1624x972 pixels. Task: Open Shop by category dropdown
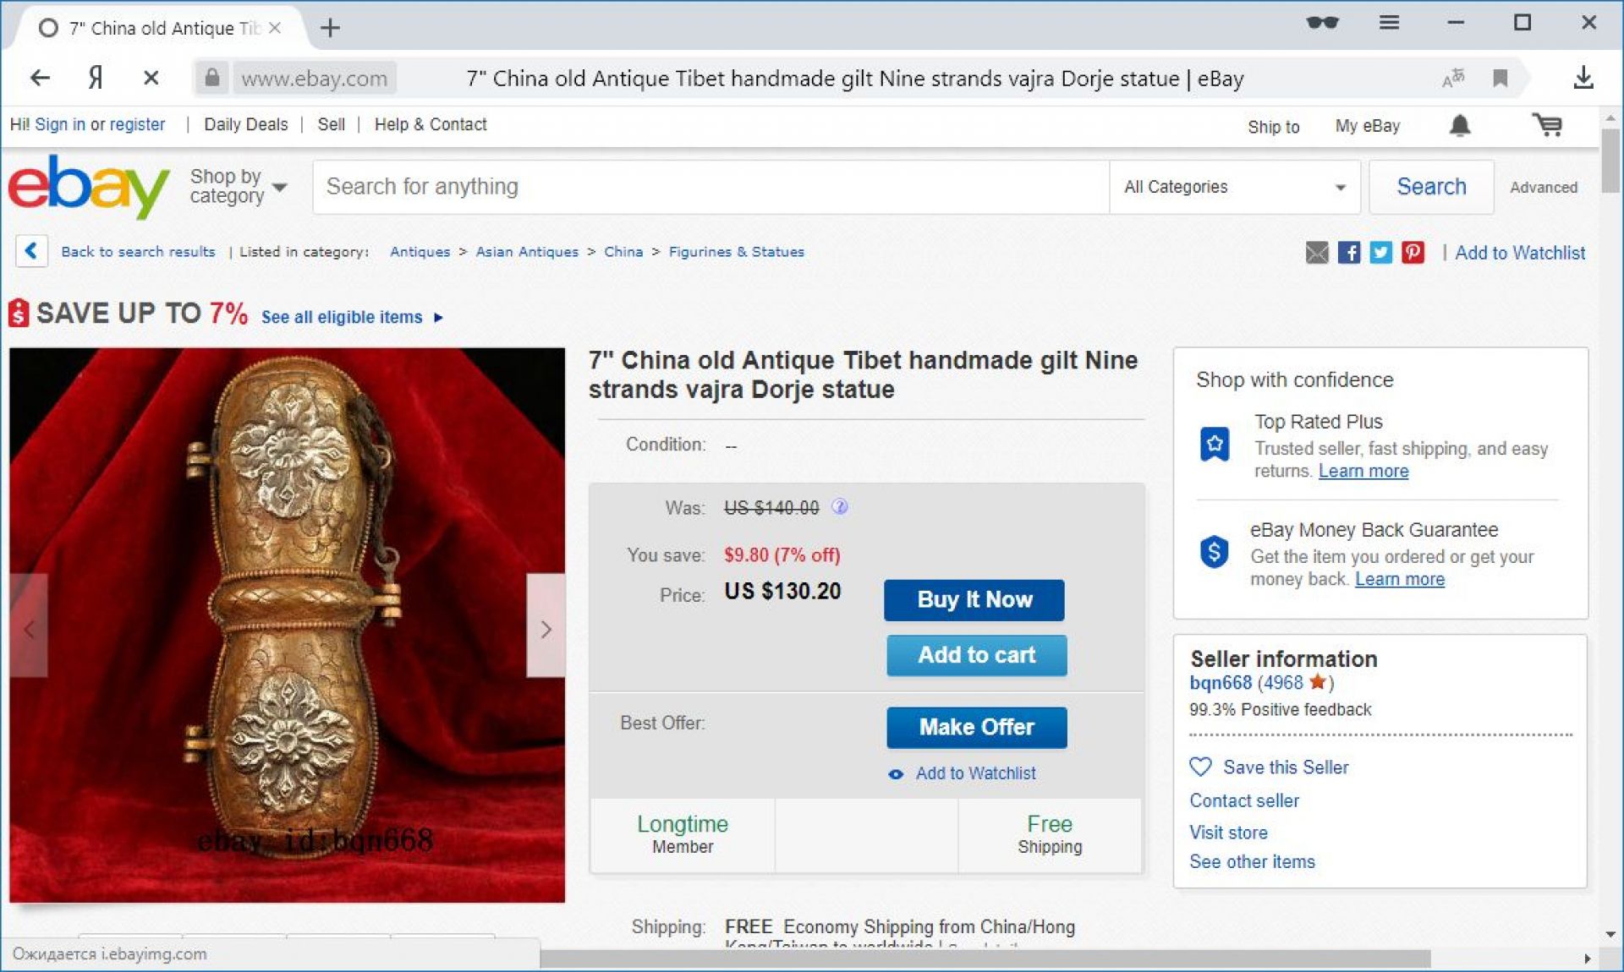(238, 186)
